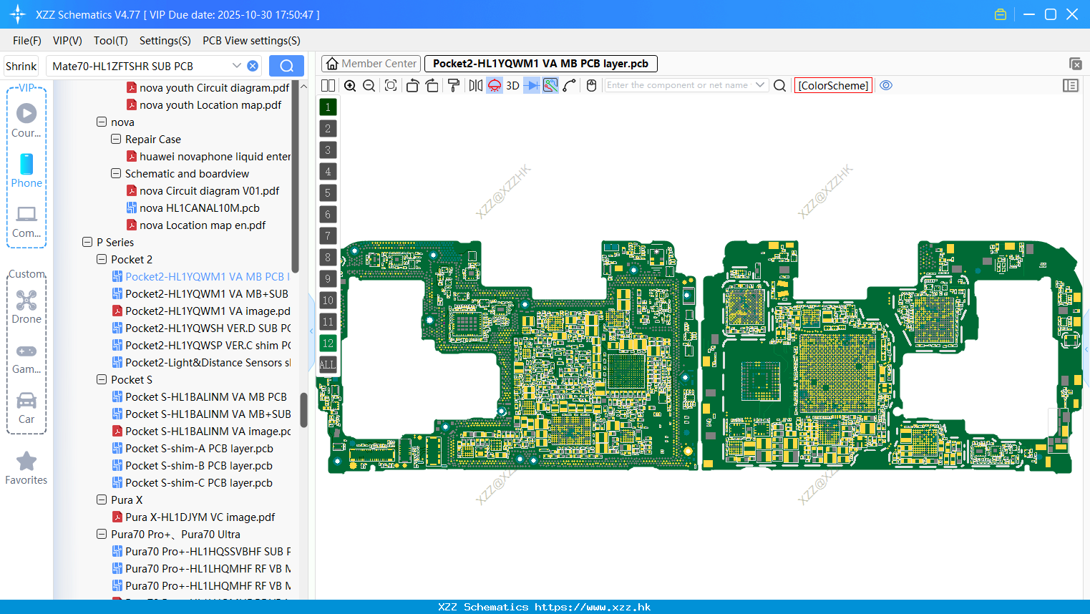Image resolution: width=1090 pixels, height=614 pixels.
Task: Open component name dropdown arrow
Action: pyautogui.click(x=760, y=85)
